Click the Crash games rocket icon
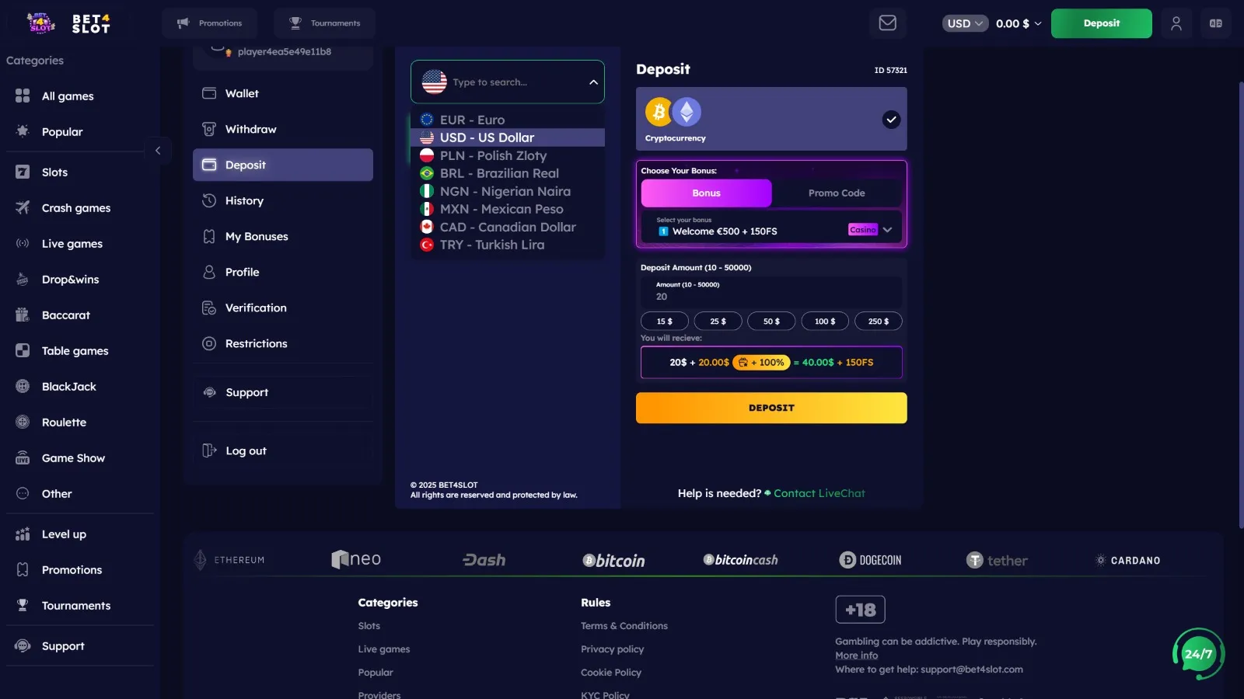The width and height of the screenshot is (1244, 699). pyautogui.click(x=23, y=207)
